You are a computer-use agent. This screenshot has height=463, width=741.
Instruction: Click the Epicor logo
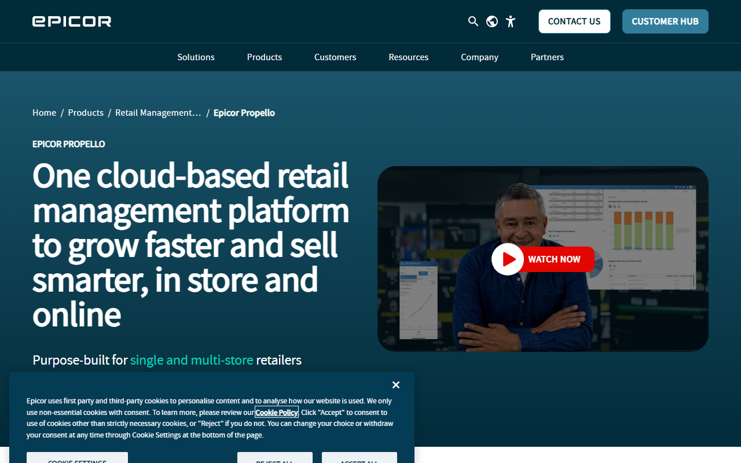tap(72, 21)
